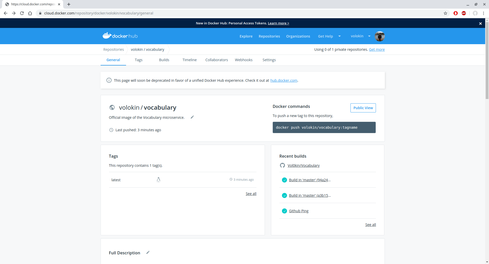Click the Repositories breadcrumb

tap(114, 49)
